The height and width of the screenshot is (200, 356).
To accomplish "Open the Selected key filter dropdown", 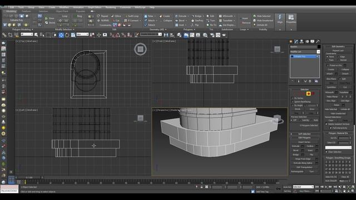I will point(303,187).
